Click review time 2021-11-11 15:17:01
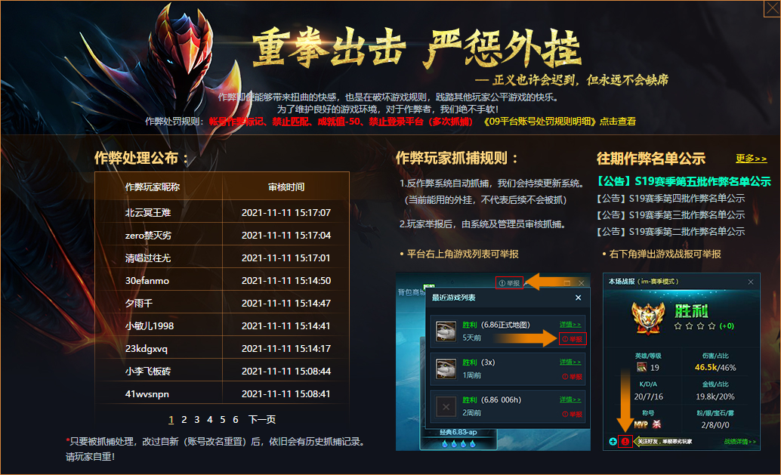781x475 pixels. pos(286,258)
